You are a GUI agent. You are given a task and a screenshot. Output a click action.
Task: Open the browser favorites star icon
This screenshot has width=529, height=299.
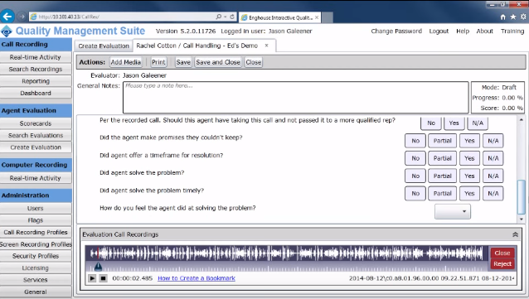pyautogui.click(x=512, y=17)
